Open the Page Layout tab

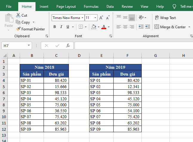[x=66, y=6]
